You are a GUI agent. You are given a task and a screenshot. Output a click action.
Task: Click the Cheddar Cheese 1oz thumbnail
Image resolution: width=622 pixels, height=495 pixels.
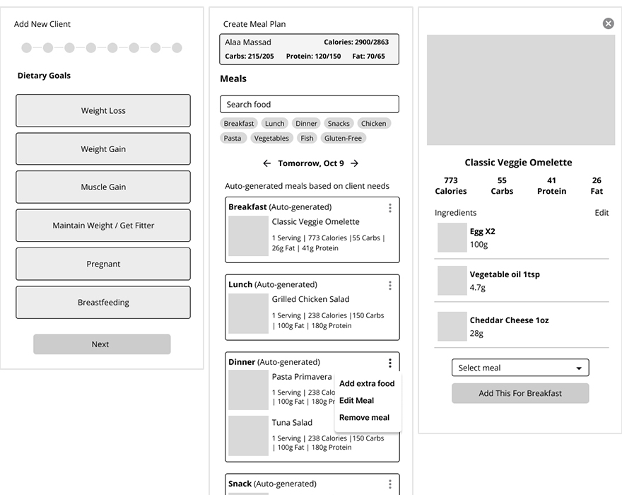click(452, 326)
